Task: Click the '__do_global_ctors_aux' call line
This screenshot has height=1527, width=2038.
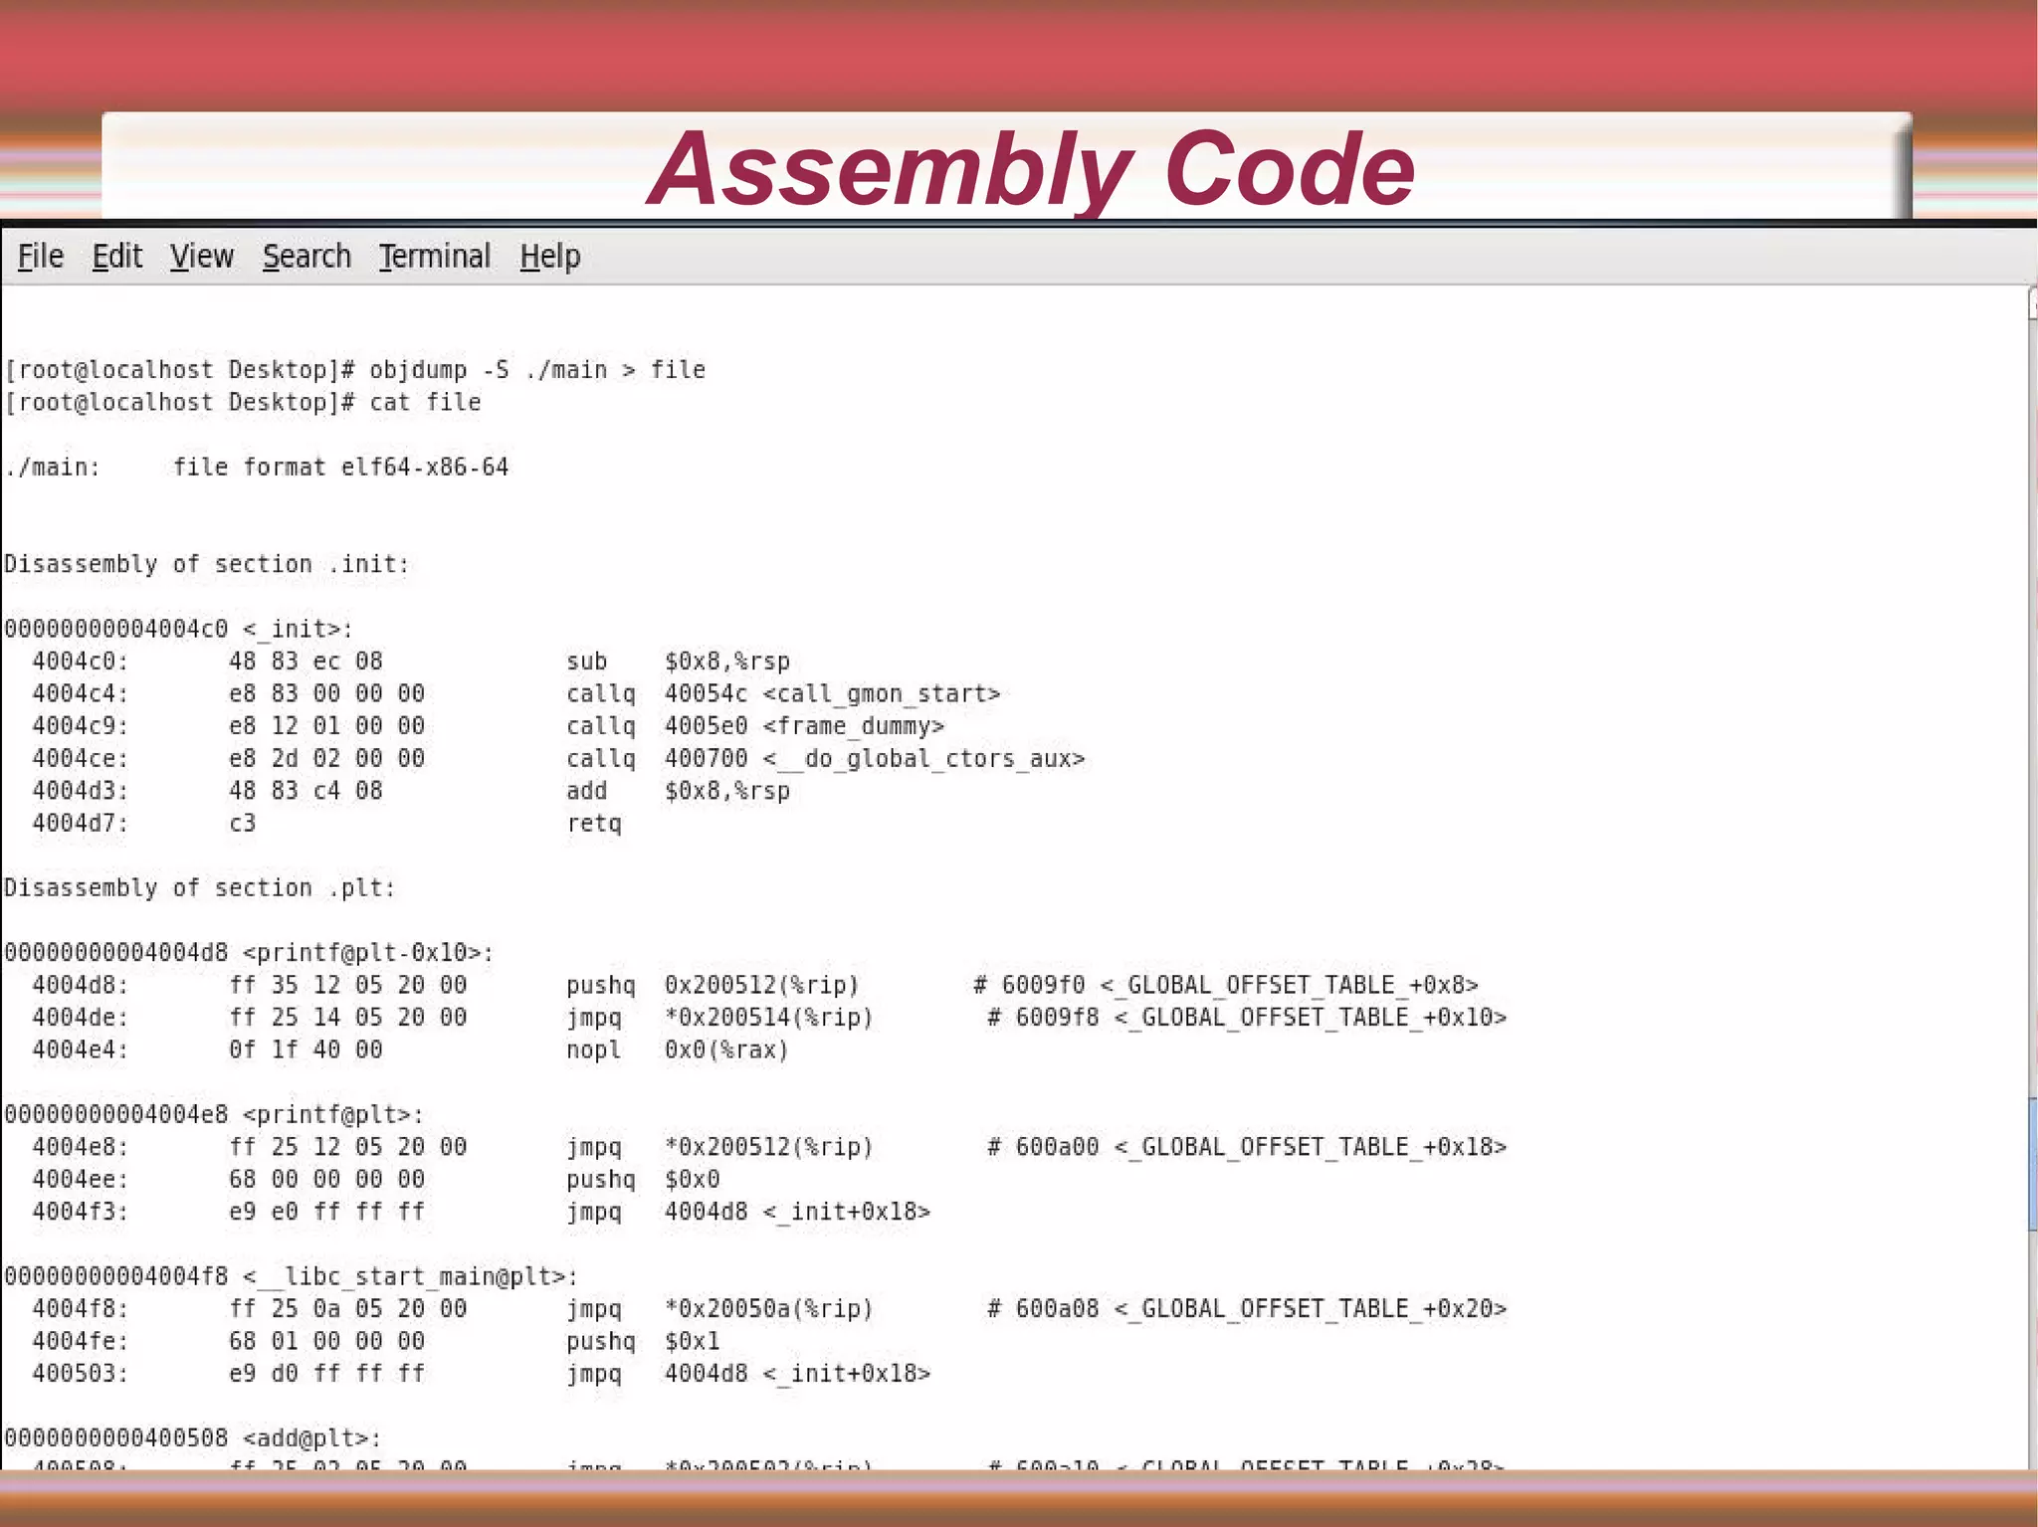Action: (x=825, y=758)
